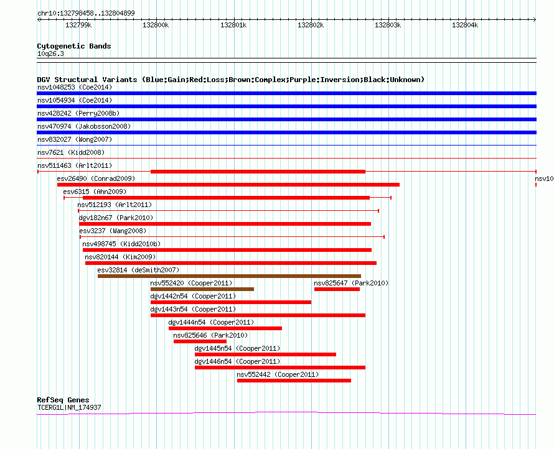
Task: Click the 132801k ruler position label
Action: (x=233, y=25)
